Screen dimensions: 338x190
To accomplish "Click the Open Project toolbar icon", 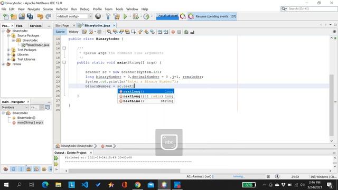I will [22, 16].
